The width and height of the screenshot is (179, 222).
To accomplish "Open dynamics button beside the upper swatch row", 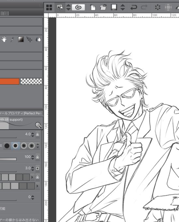I will tap(37, 177).
